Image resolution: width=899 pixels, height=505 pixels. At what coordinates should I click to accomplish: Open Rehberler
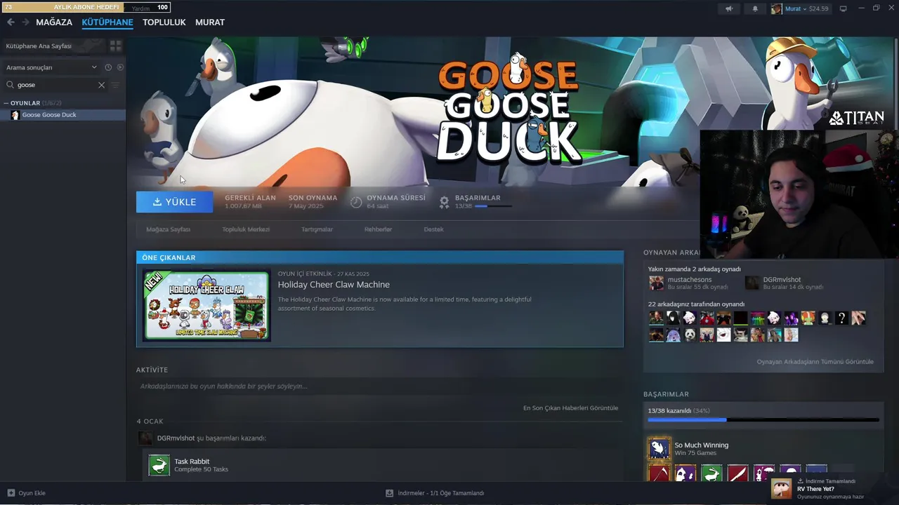click(x=378, y=229)
